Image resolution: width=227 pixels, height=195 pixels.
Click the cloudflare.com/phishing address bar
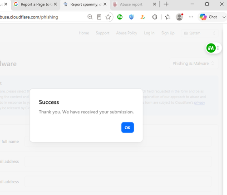[x=42, y=17]
